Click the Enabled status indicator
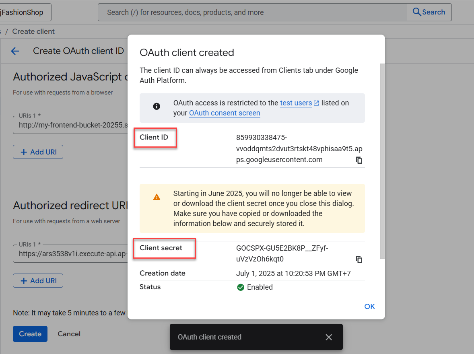 pyautogui.click(x=255, y=287)
